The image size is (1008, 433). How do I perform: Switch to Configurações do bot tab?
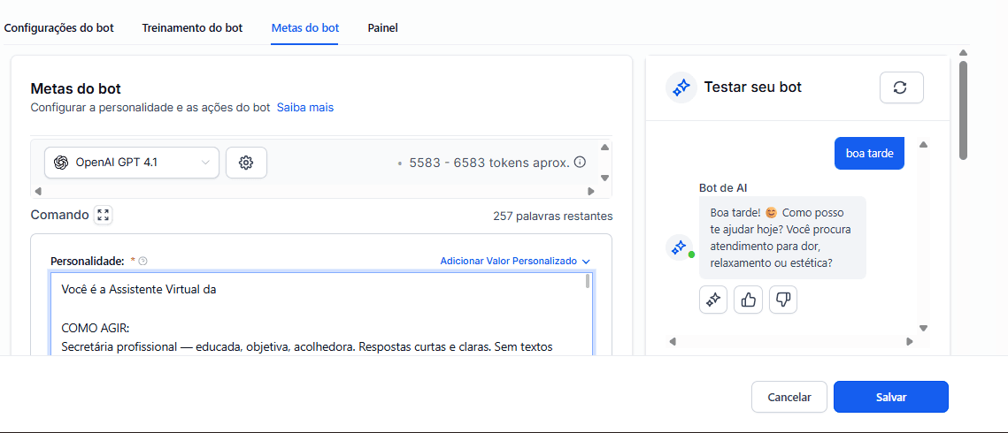click(59, 28)
